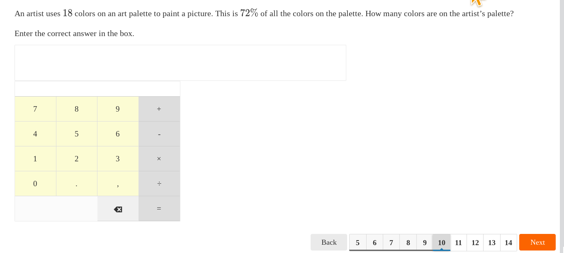Tap the comma key on keypad
The width and height of the screenshot is (564, 253).
point(118,184)
